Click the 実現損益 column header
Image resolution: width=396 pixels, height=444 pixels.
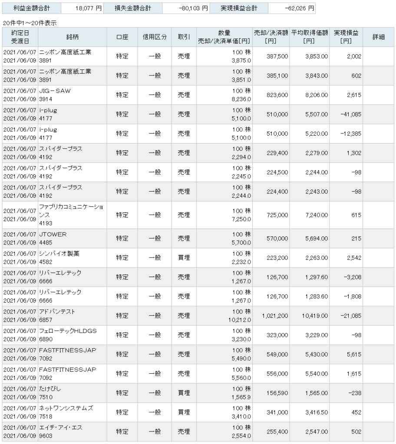click(x=346, y=37)
